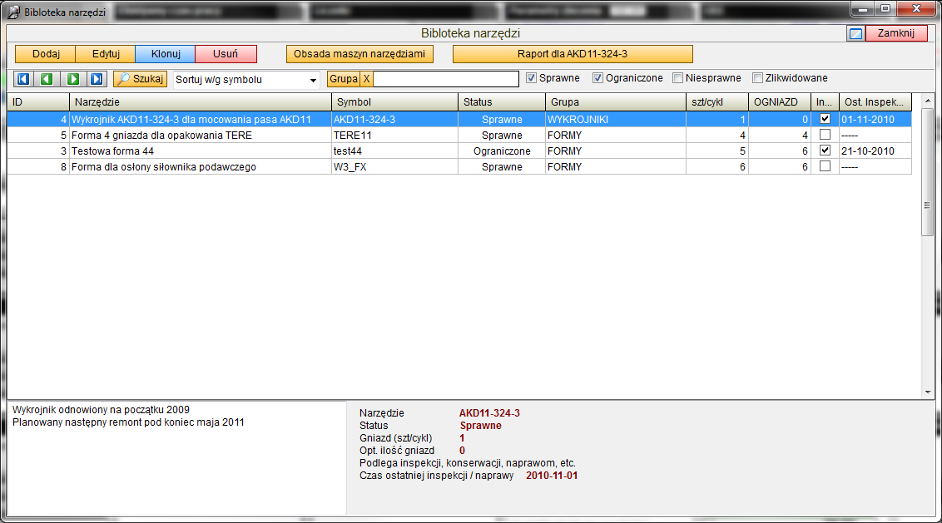The image size is (942, 523).
Task: Click symbol cell test44
Action: (x=394, y=150)
